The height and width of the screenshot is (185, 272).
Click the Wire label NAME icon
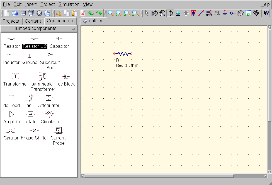(x=209, y=13)
